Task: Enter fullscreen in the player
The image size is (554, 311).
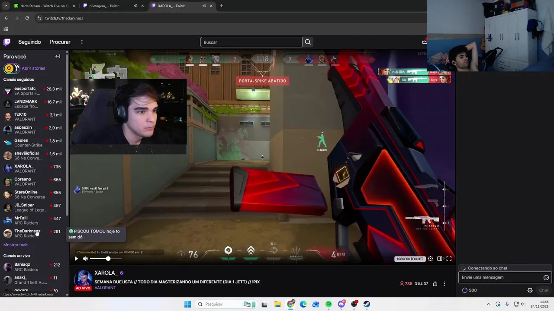Action: click(x=449, y=259)
